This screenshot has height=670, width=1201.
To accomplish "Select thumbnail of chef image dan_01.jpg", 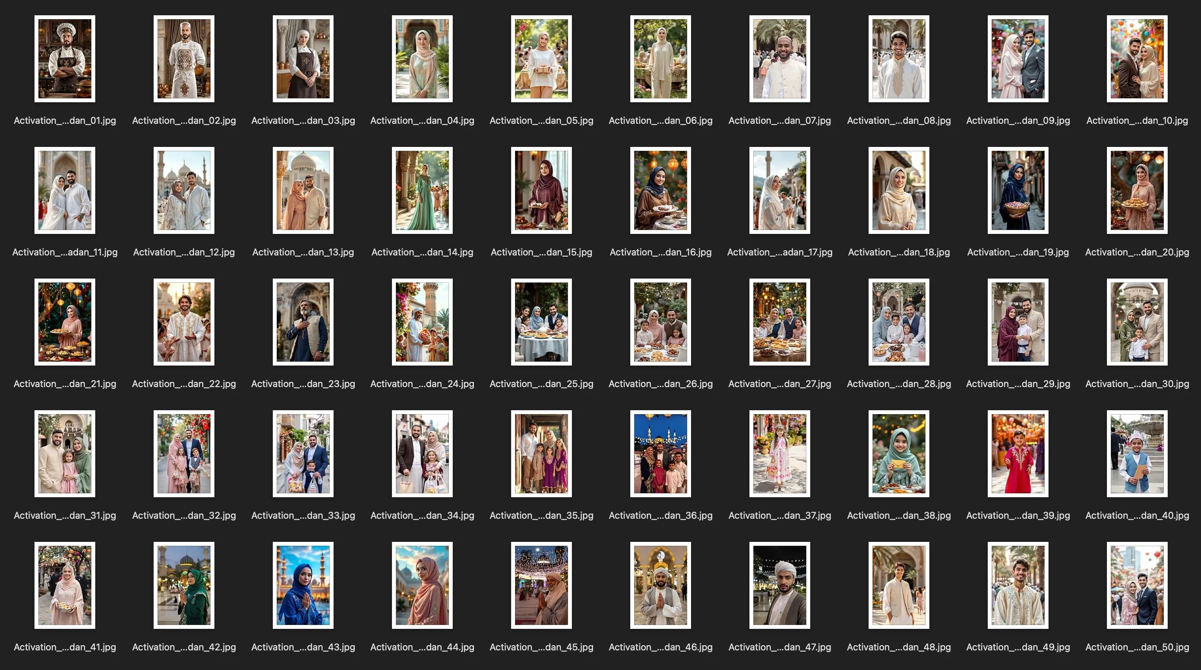I will pyautogui.click(x=65, y=59).
